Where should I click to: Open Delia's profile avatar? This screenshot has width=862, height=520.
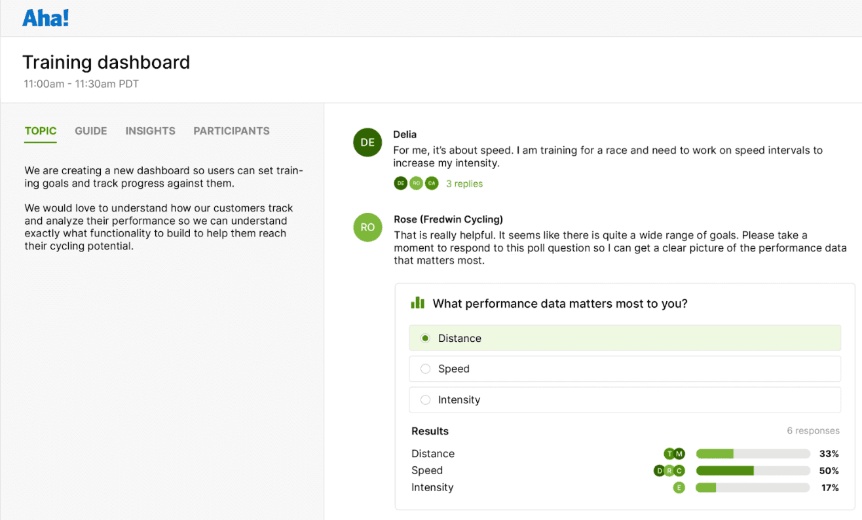367,142
